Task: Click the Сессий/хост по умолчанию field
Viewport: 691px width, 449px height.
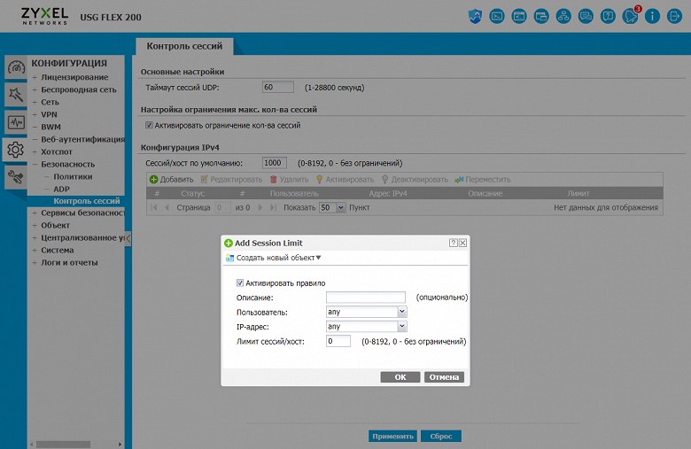Action: coord(274,163)
